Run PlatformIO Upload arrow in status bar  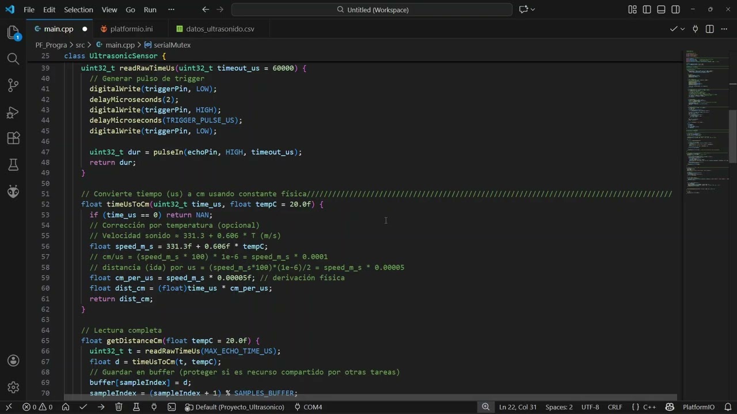101,407
